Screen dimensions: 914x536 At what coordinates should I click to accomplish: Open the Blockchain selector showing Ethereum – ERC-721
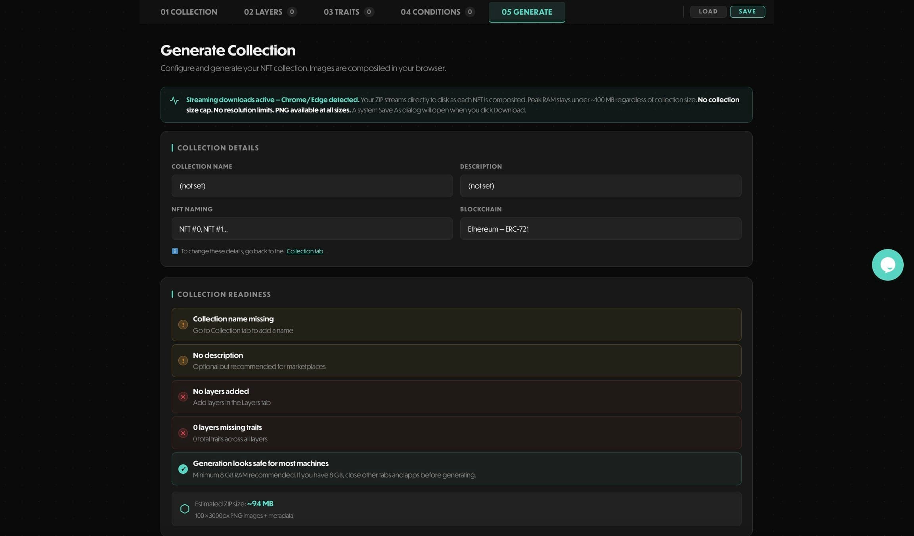(600, 228)
